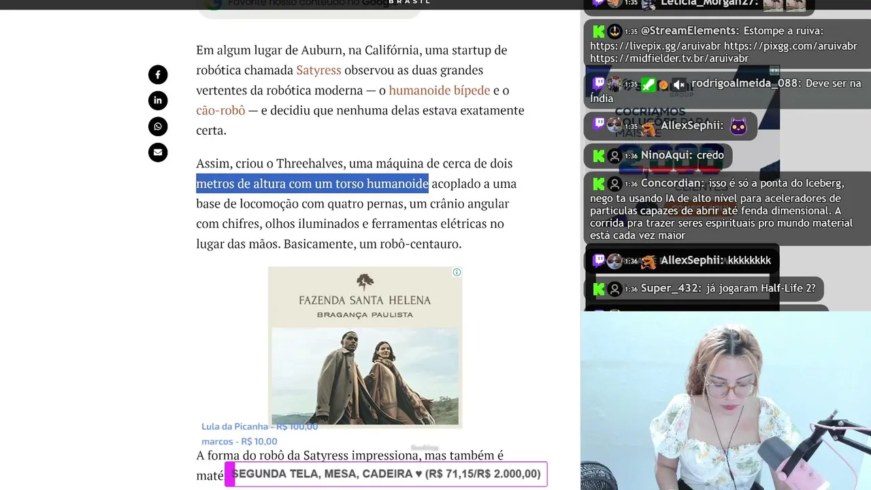Click the Twitch icon beside AllexSephii kkkkkkkk message
This screenshot has width=871, height=490.
(x=598, y=260)
